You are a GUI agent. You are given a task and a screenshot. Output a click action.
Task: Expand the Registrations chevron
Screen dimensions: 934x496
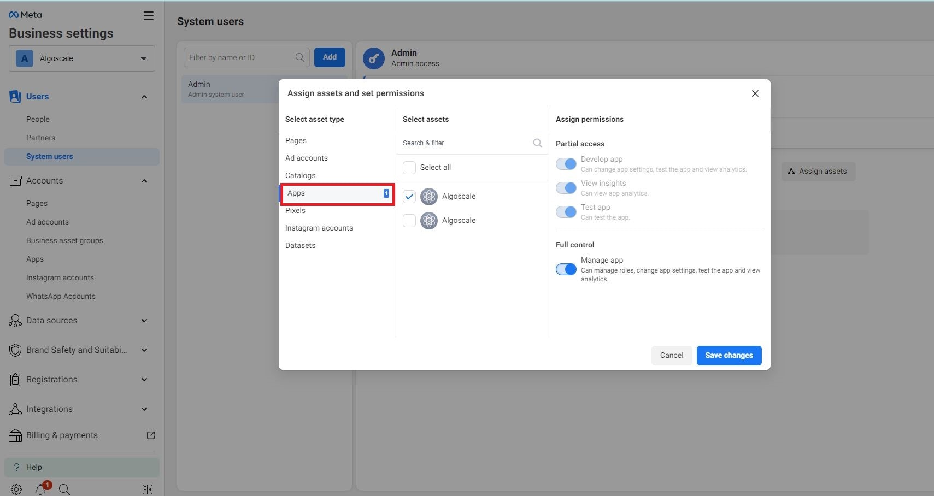[x=144, y=380]
